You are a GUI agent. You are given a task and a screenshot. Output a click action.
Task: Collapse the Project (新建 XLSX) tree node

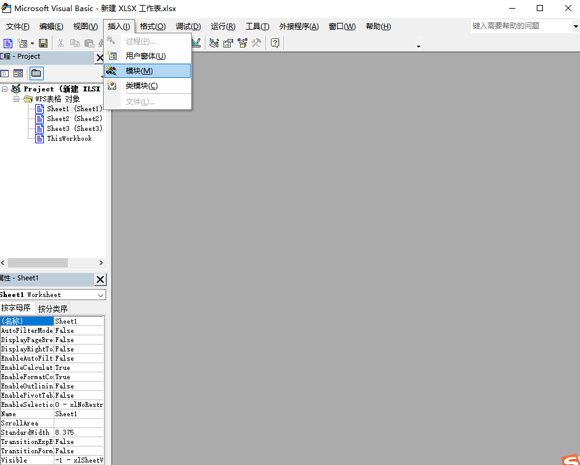click(x=4, y=89)
